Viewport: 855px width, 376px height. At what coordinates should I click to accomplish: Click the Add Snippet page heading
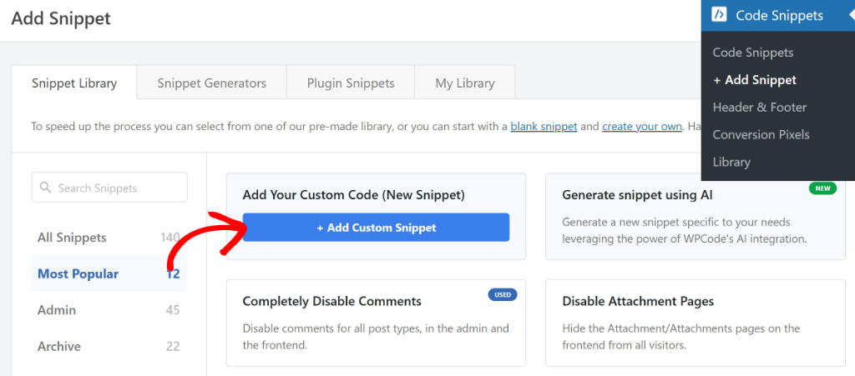click(61, 18)
